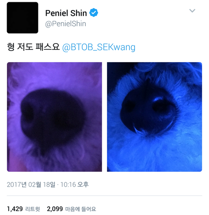This screenshot has width=209, height=215.
Task: View the 1,429 retweet count
Action: click(x=15, y=209)
